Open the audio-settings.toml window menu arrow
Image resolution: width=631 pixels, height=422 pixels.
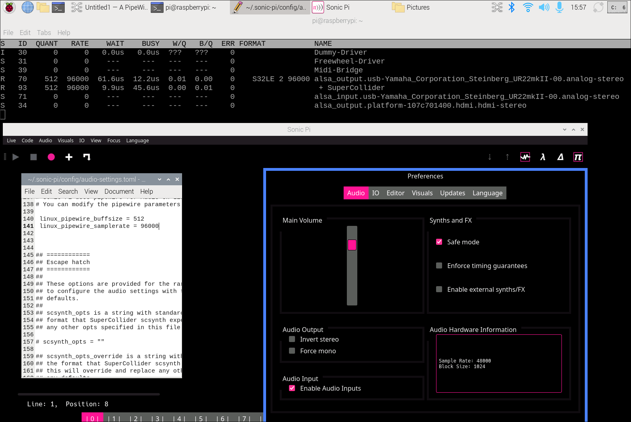pyautogui.click(x=160, y=179)
